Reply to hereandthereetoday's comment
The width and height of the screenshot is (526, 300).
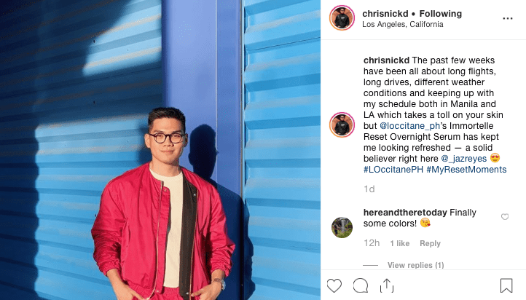430,243
